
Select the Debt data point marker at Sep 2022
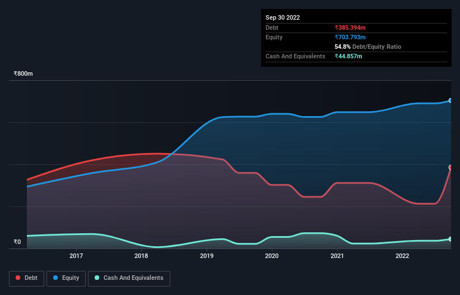pos(450,168)
